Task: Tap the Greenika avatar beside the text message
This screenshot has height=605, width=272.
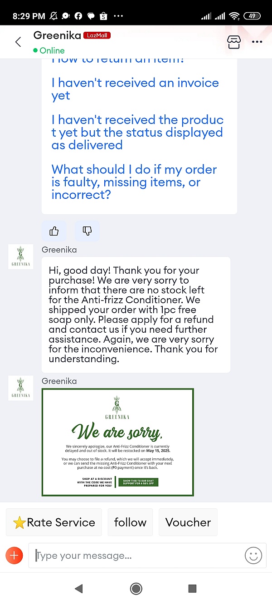Action: point(21,256)
